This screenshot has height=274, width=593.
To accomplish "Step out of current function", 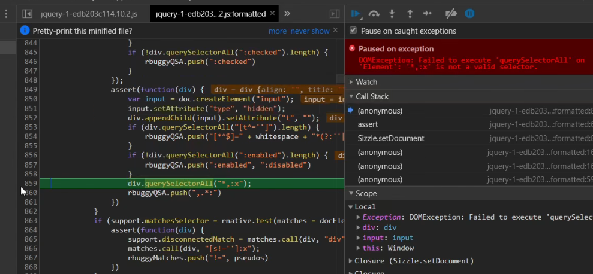I will click(410, 13).
